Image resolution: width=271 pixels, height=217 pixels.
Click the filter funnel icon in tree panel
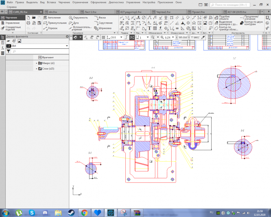(8, 51)
